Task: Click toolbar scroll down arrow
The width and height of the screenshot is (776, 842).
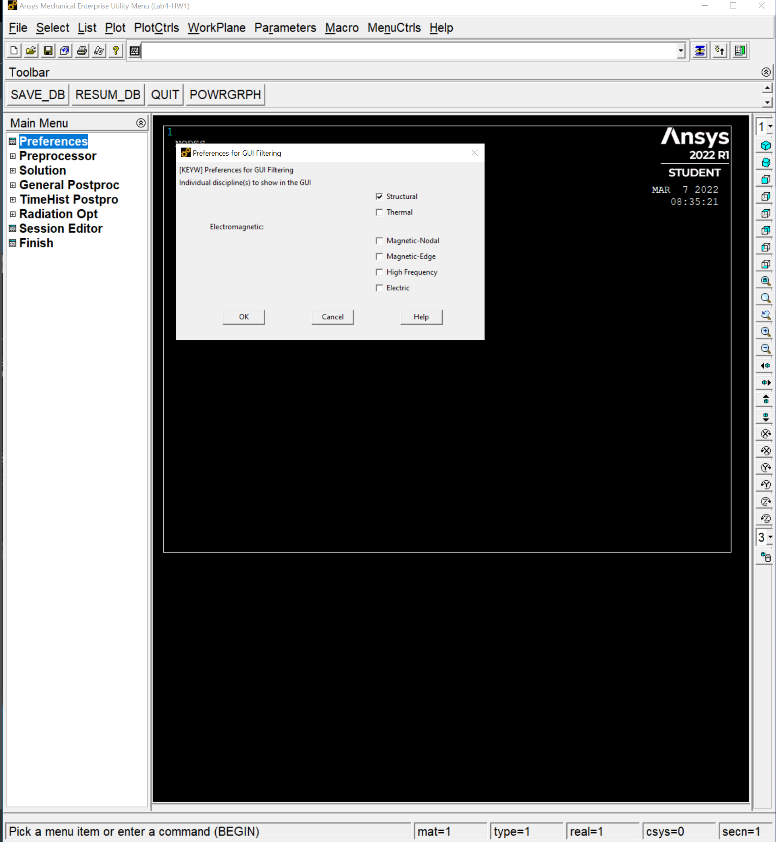Action: (767, 102)
